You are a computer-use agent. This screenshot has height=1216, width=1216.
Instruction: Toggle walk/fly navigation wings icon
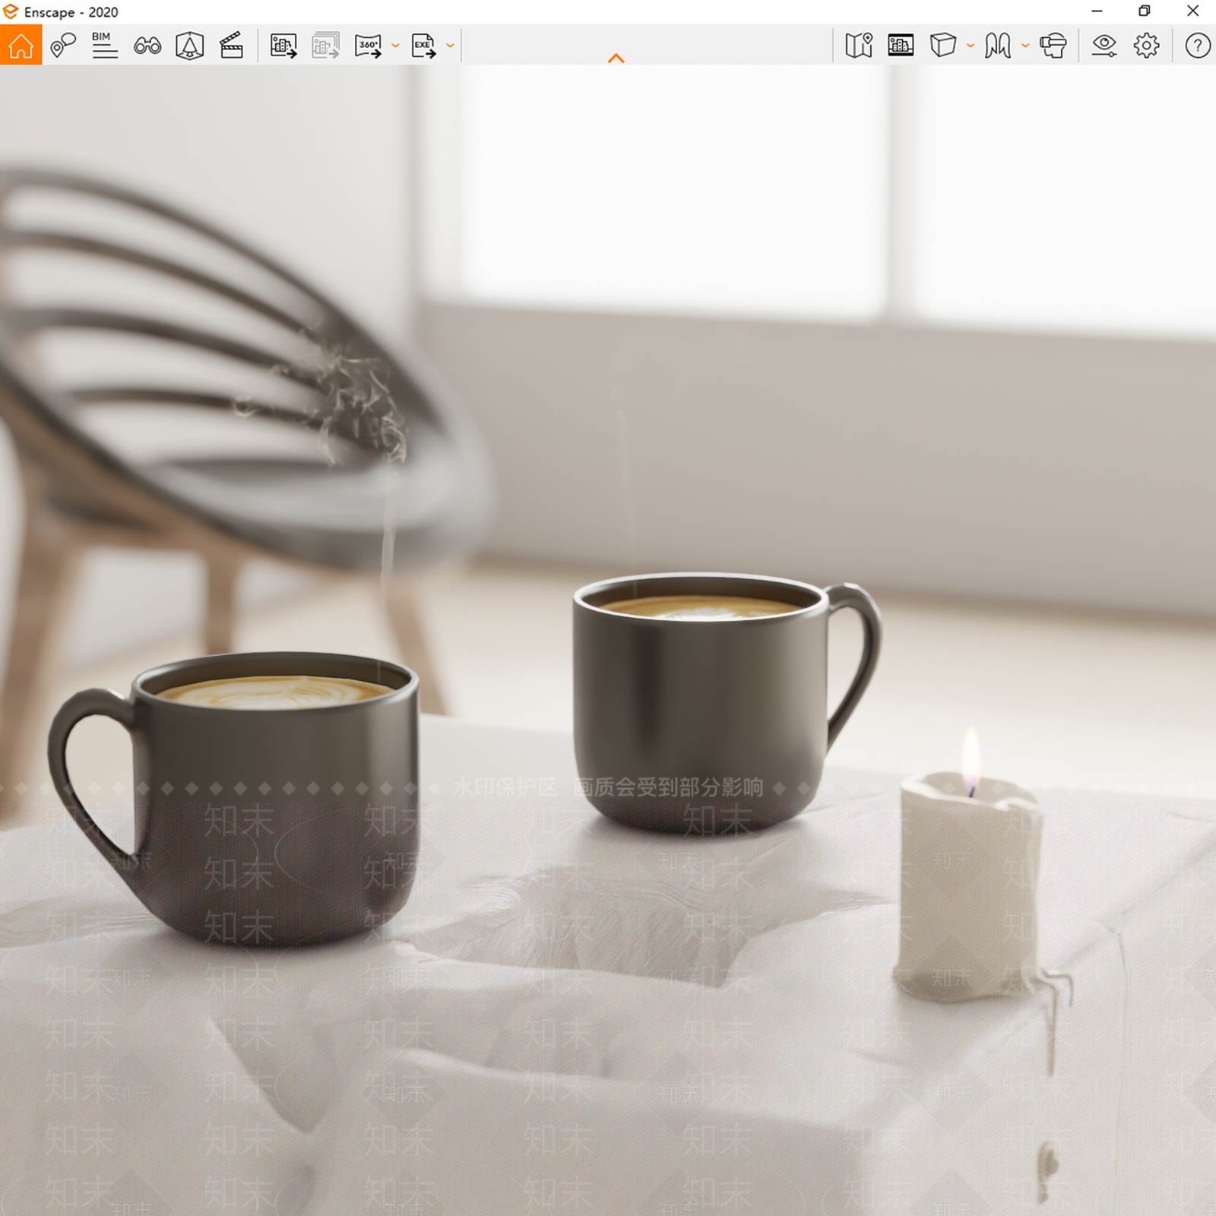tap(998, 46)
